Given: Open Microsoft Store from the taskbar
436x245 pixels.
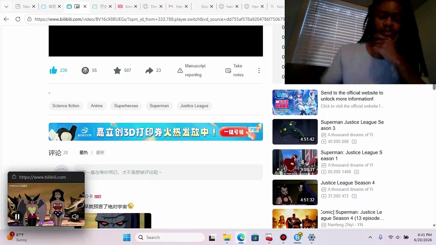Looking at the screenshot, I should click(255, 238).
